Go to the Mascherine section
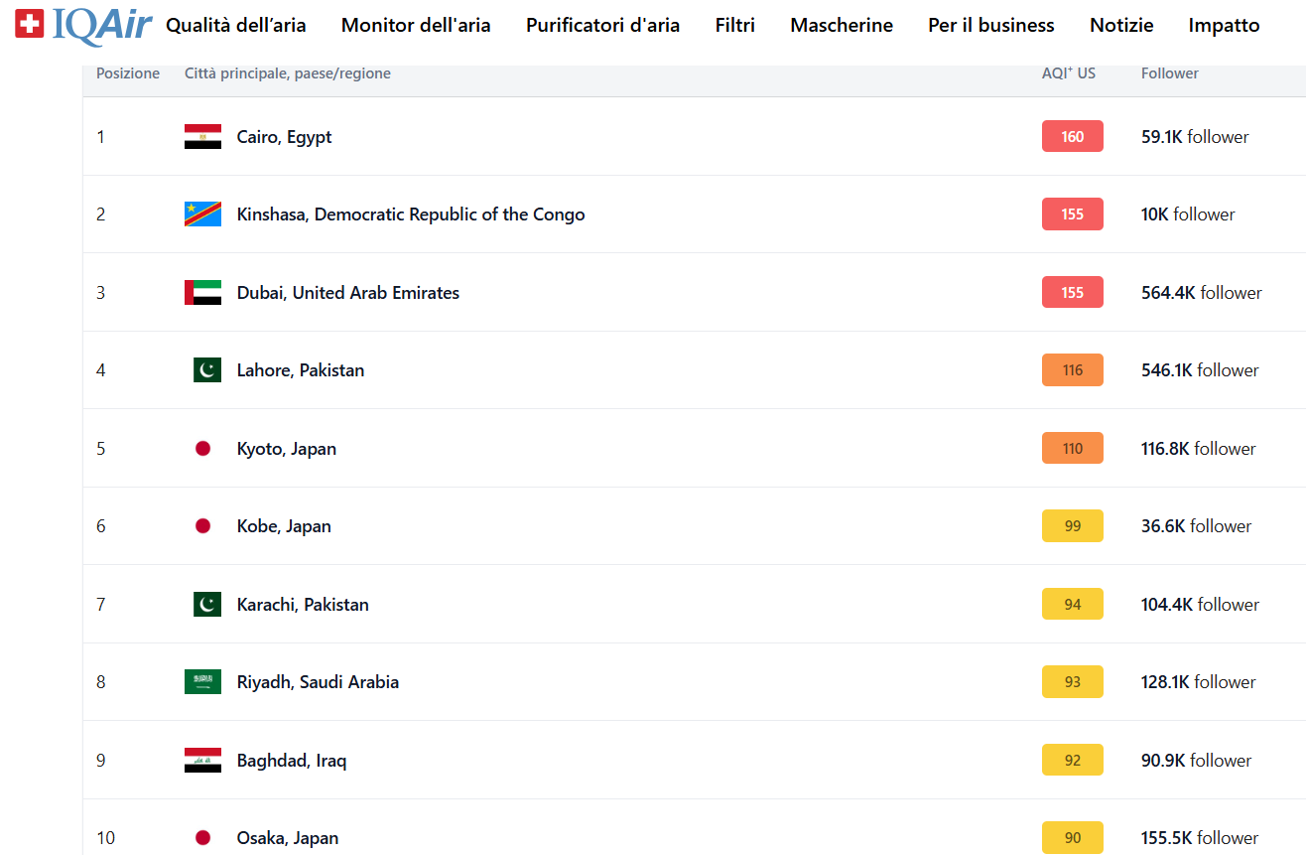The width and height of the screenshot is (1306, 855). (x=842, y=26)
